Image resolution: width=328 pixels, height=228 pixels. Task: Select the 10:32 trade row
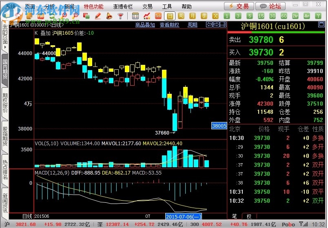point(276,201)
